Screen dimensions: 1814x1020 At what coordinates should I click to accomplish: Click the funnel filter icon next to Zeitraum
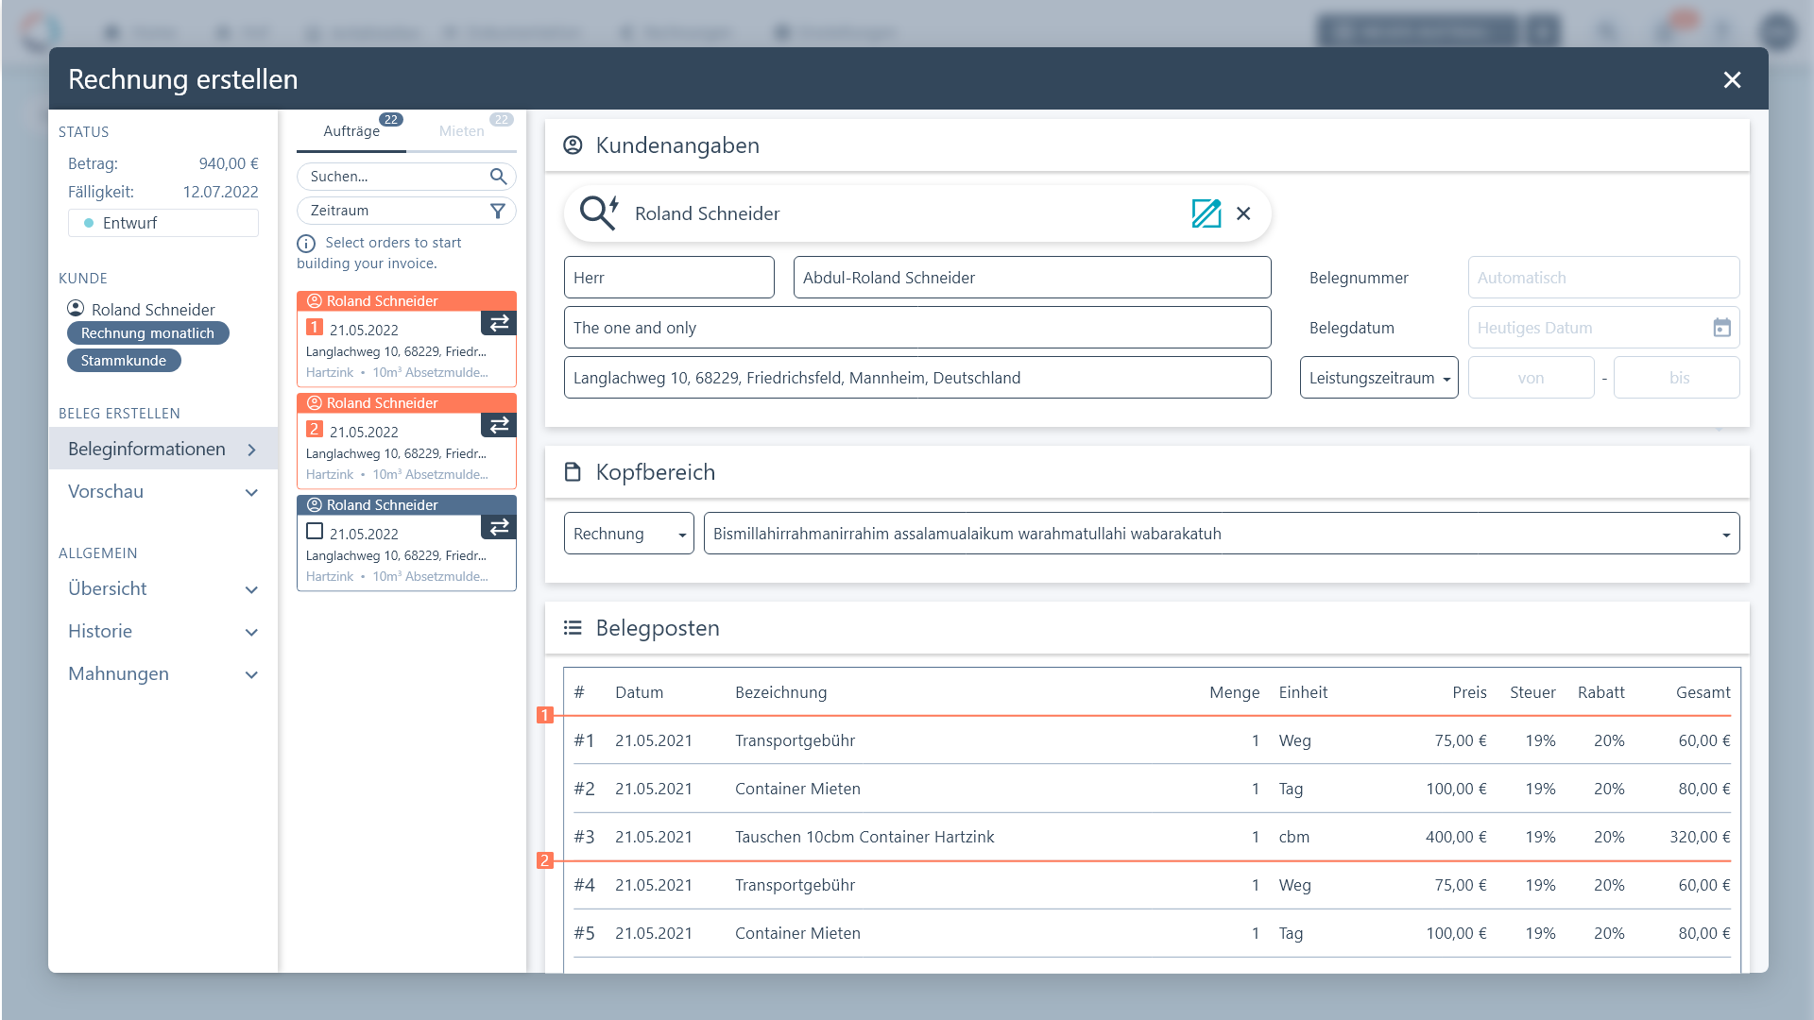pos(498,211)
